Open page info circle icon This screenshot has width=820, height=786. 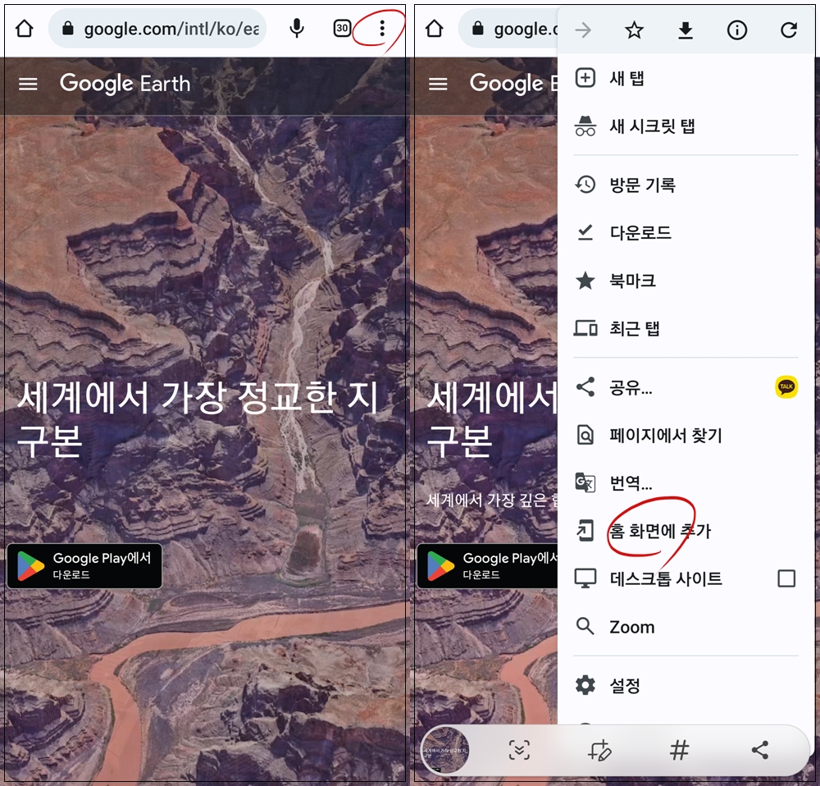tap(737, 30)
